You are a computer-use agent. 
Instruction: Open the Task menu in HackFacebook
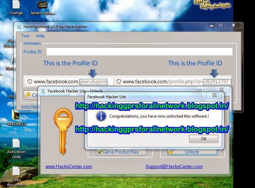click(x=25, y=36)
